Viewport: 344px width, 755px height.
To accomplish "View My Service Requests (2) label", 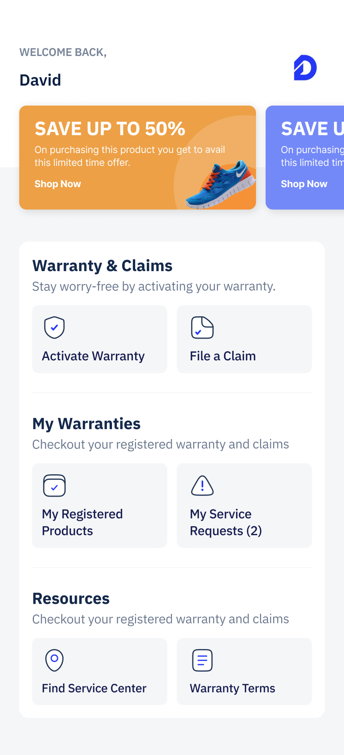I will [226, 522].
